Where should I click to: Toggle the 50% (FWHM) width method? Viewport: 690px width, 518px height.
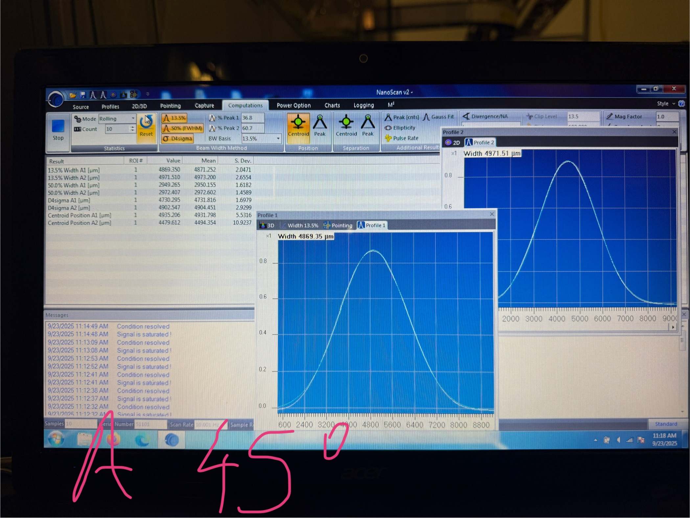(x=183, y=128)
